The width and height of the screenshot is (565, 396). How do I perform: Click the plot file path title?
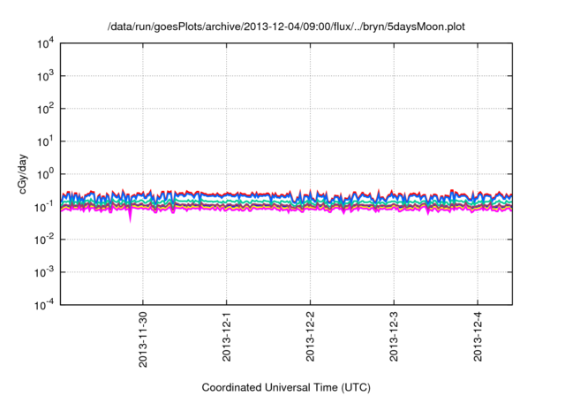coord(286,27)
